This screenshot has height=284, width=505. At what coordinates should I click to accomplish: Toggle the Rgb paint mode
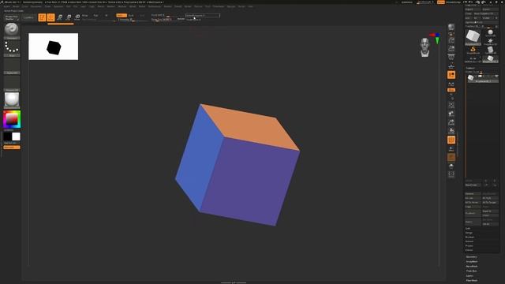coord(95,16)
